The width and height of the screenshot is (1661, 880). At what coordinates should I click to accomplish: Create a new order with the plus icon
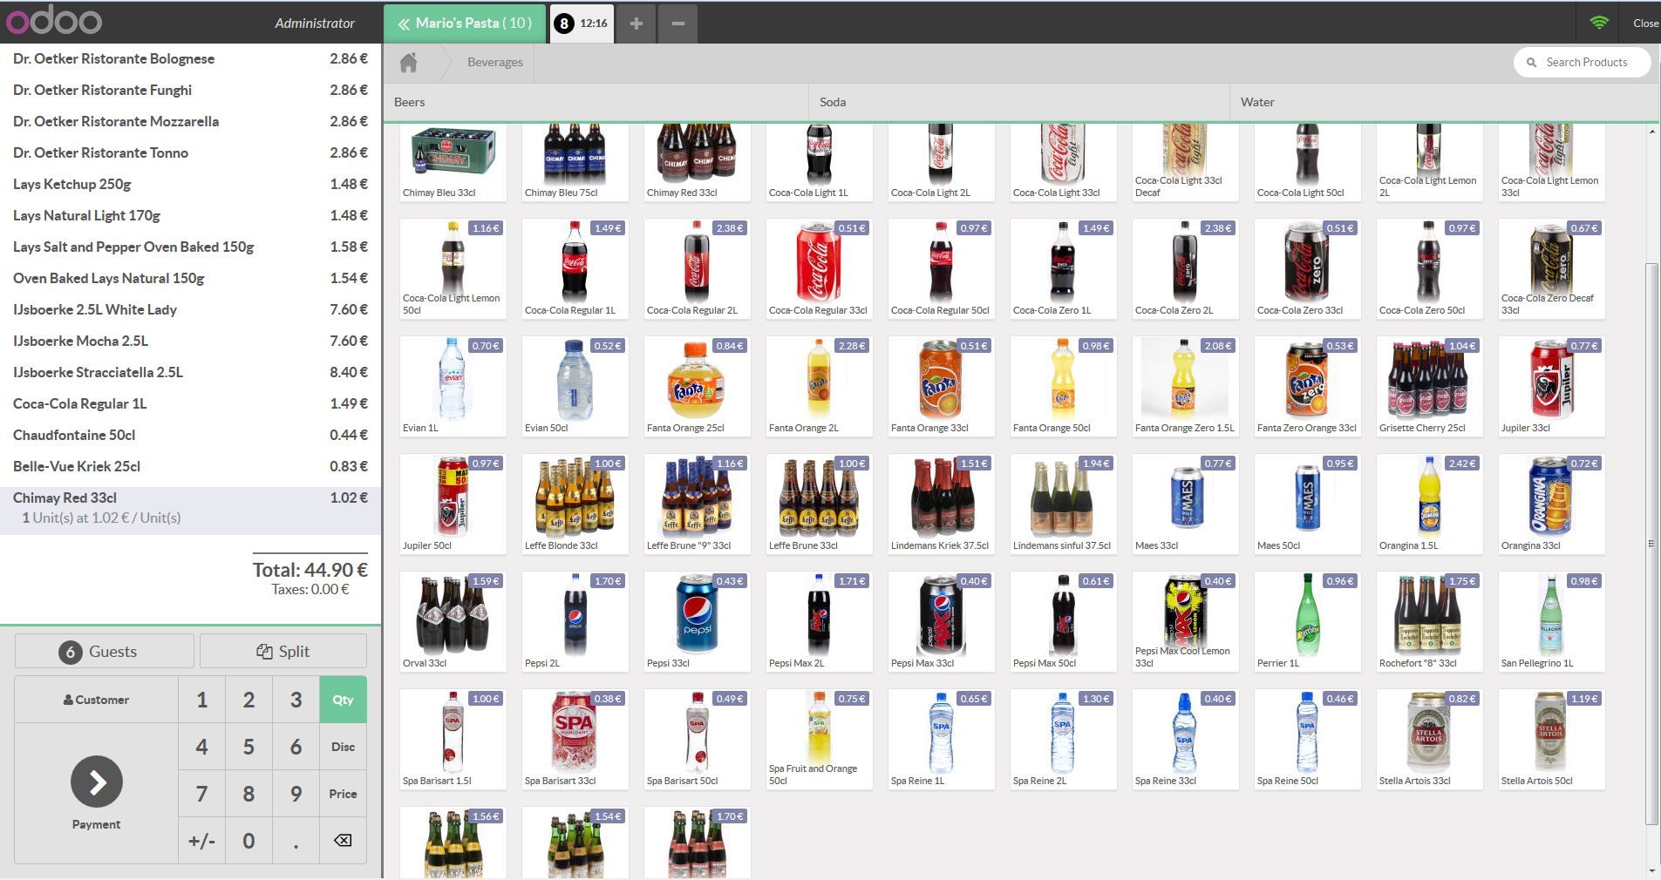coord(636,24)
